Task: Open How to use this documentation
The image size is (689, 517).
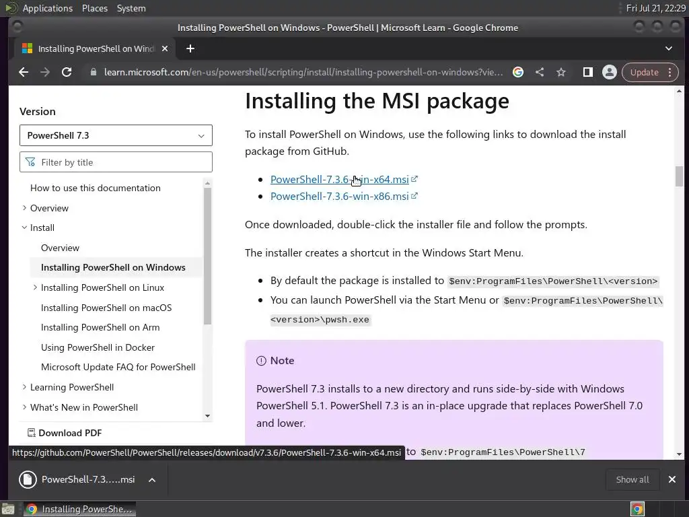Action: [96, 188]
